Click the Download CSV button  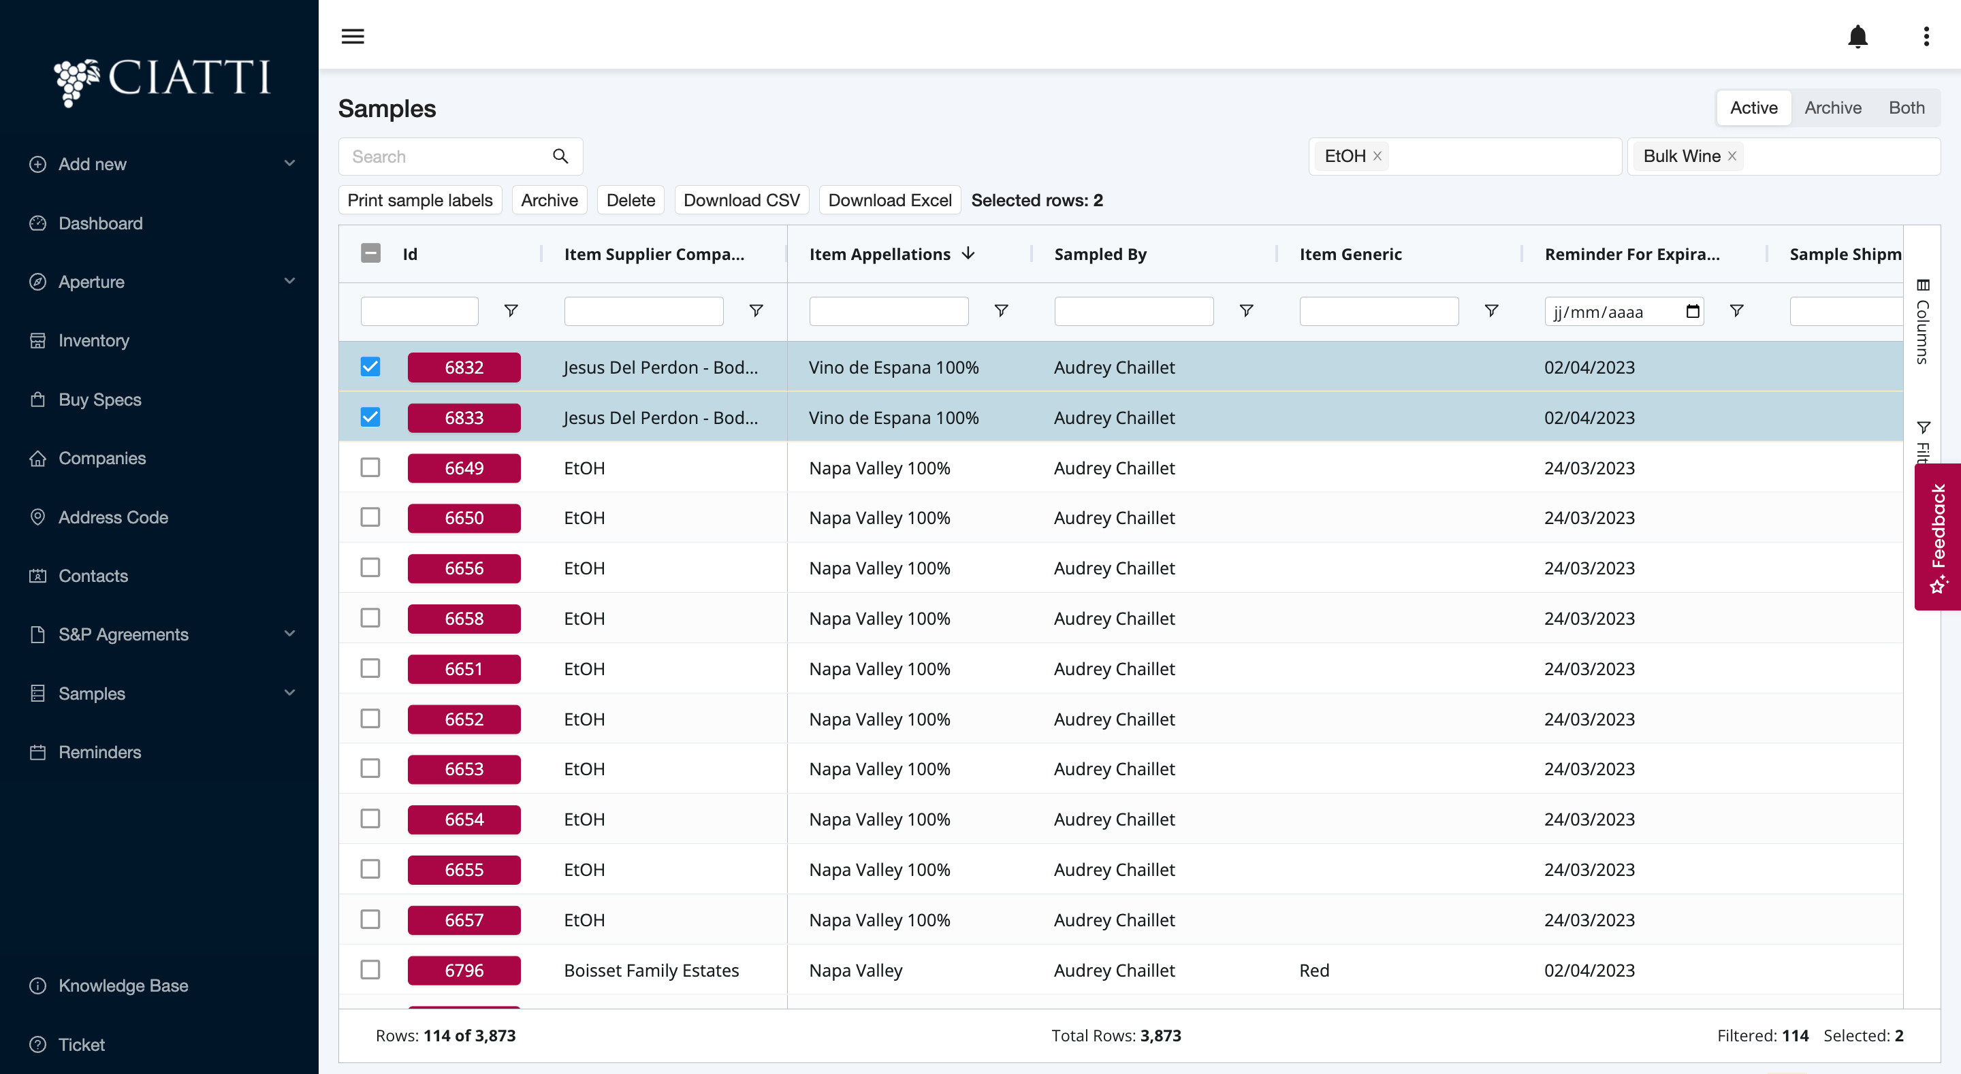pyautogui.click(x=741, y=200)
